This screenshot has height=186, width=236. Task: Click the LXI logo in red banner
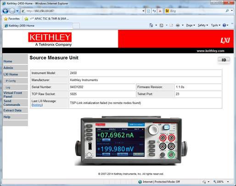coord(225,41)
